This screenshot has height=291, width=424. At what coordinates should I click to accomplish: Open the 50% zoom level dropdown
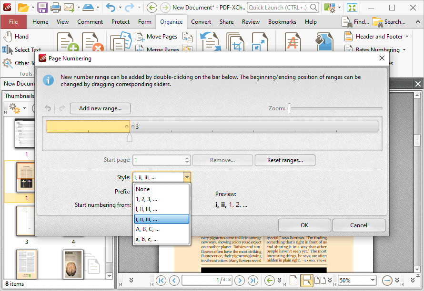click(x=373, y=281)
